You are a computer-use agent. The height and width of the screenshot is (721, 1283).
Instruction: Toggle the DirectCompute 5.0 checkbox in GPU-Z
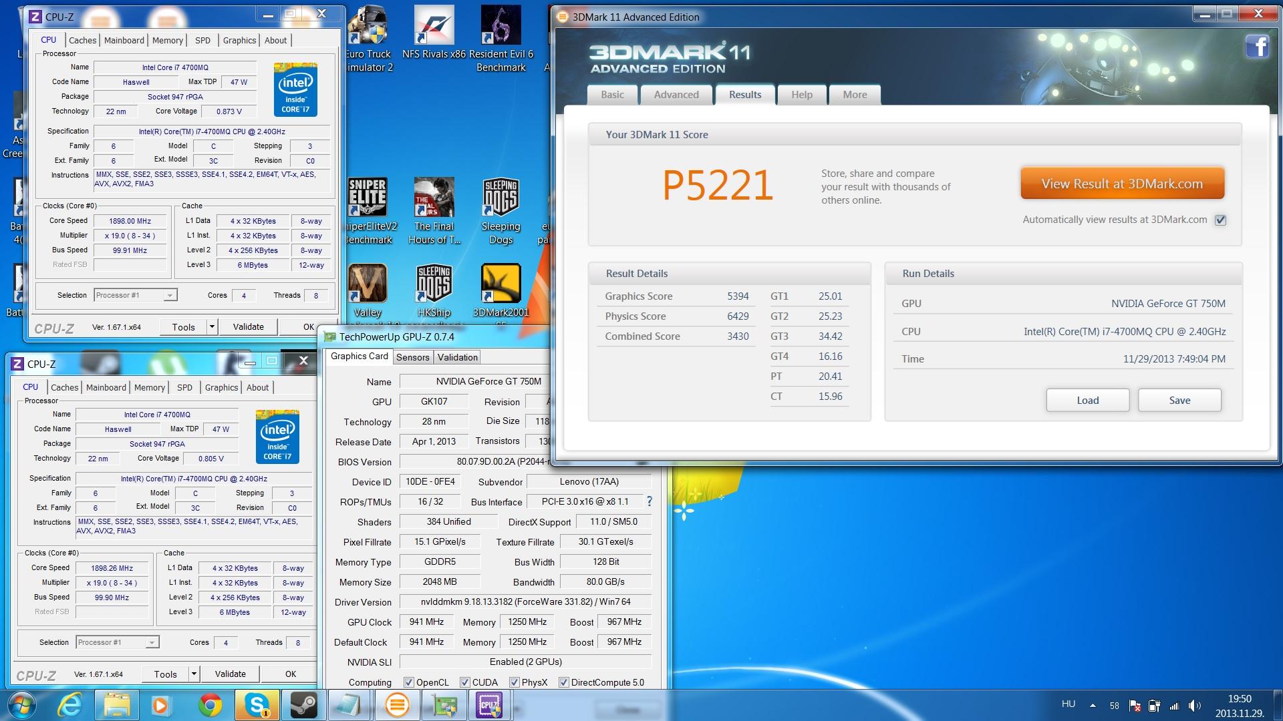(563, 682)
